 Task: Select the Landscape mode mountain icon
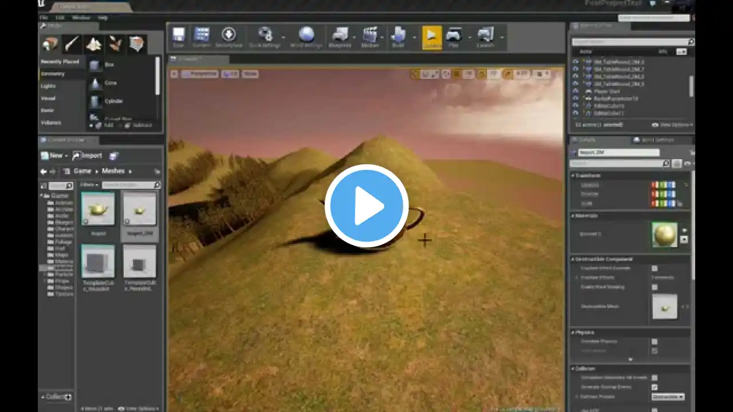(93, 44)
